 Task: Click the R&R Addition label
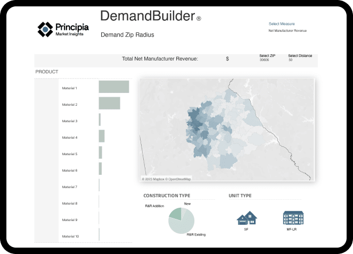click(x=154, y=206)
